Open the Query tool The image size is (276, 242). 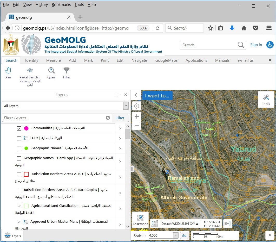[x=51, y=73]
